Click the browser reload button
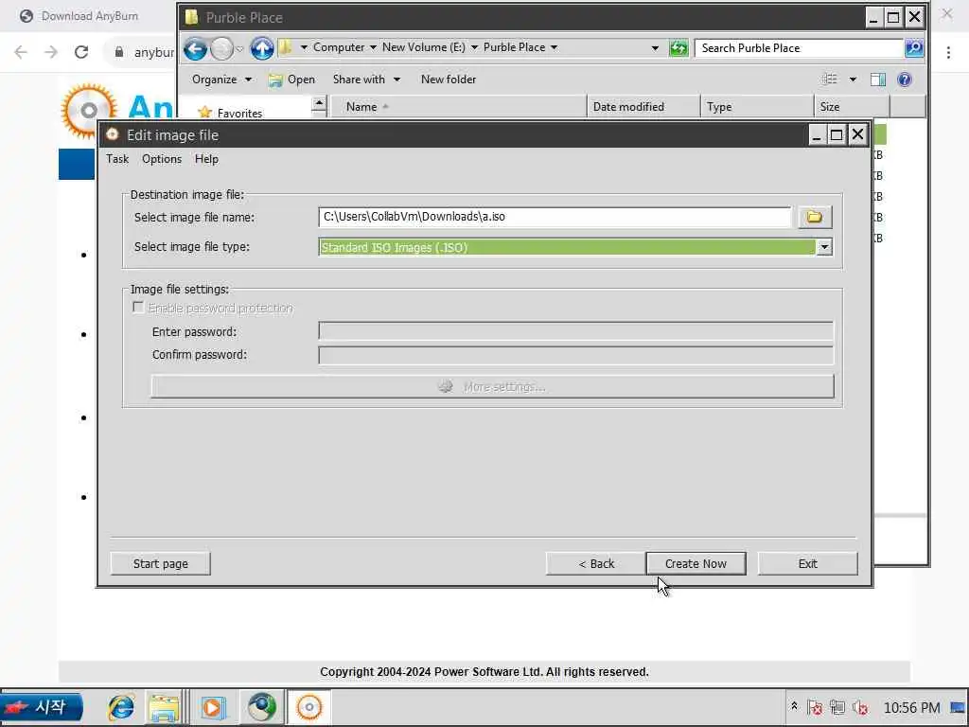969x727 pixels. pyautogui.click(x=81, y=52)
